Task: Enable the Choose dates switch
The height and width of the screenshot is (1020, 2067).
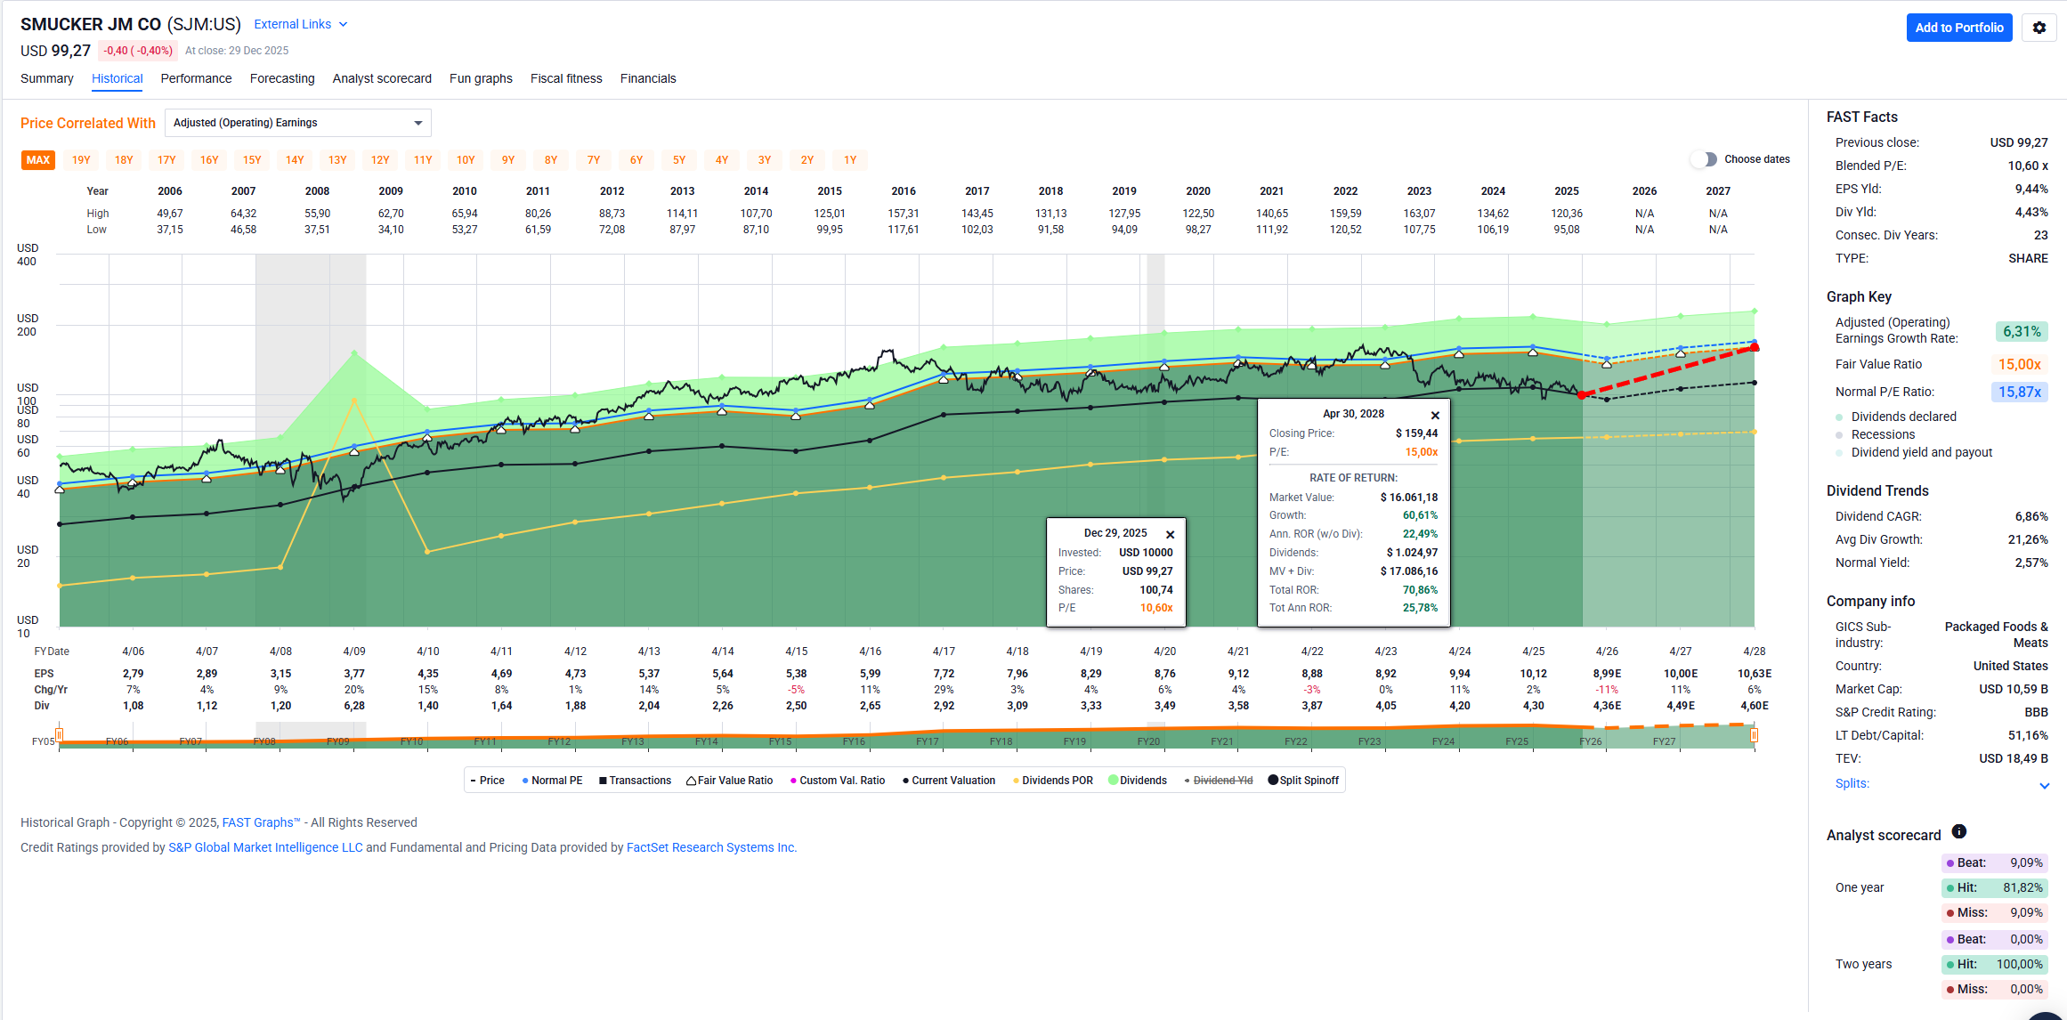Action: point(1703,159)
